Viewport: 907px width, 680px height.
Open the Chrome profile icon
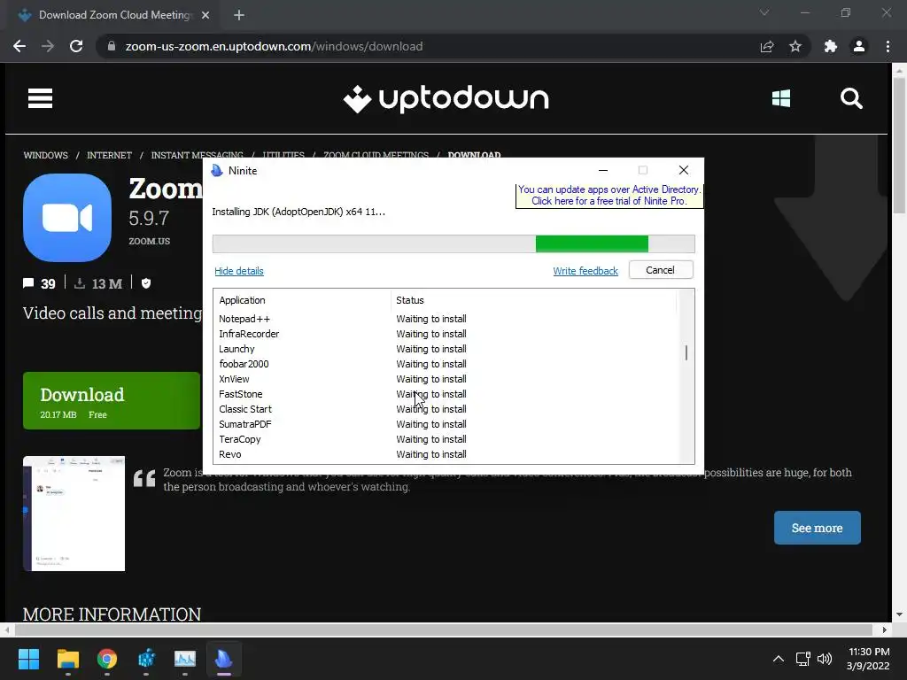coord(859,46)
